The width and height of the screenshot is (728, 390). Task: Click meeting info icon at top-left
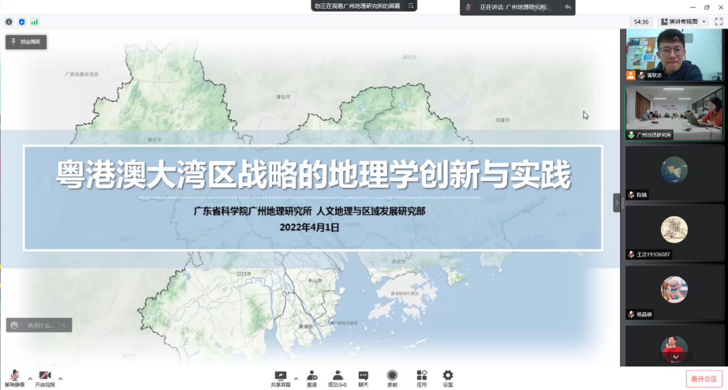[9, 22]
